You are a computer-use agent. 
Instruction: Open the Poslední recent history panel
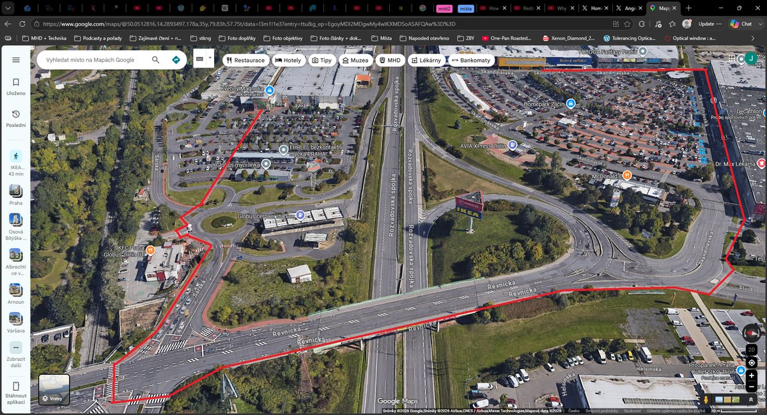tap(16, 119)
